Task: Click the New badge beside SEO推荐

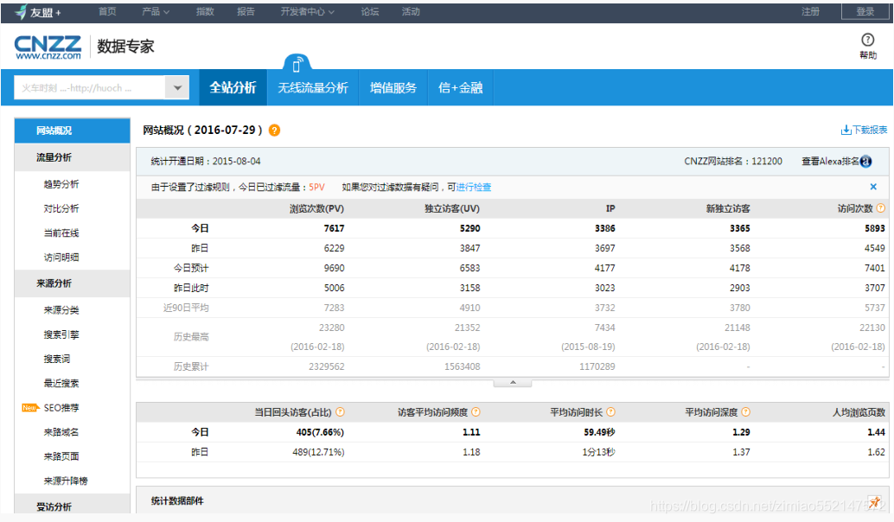Action: pyautogui.click(x=29, y=407)
